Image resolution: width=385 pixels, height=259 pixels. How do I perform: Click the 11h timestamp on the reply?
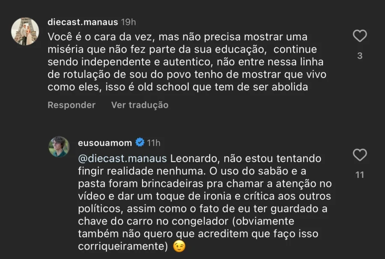click(154, 143)
